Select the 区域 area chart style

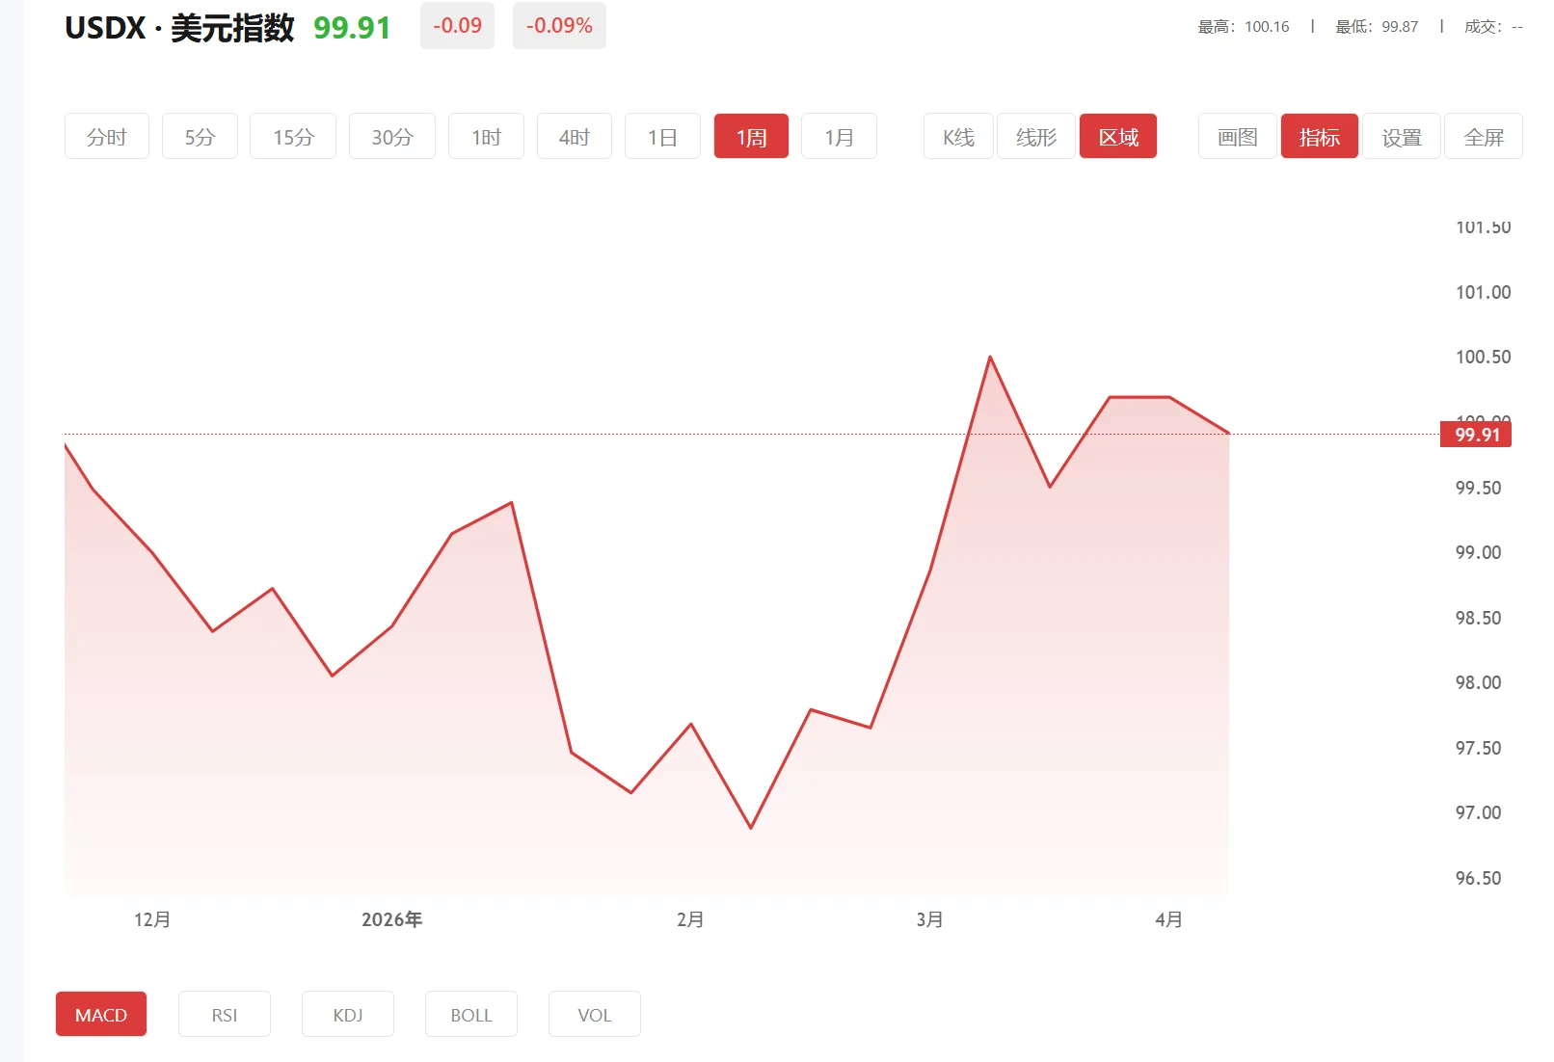(1117, 137)
